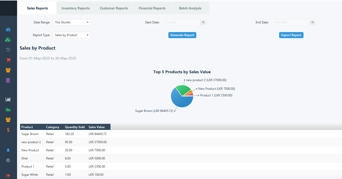Click the Export Report button

tap(291, 35)
